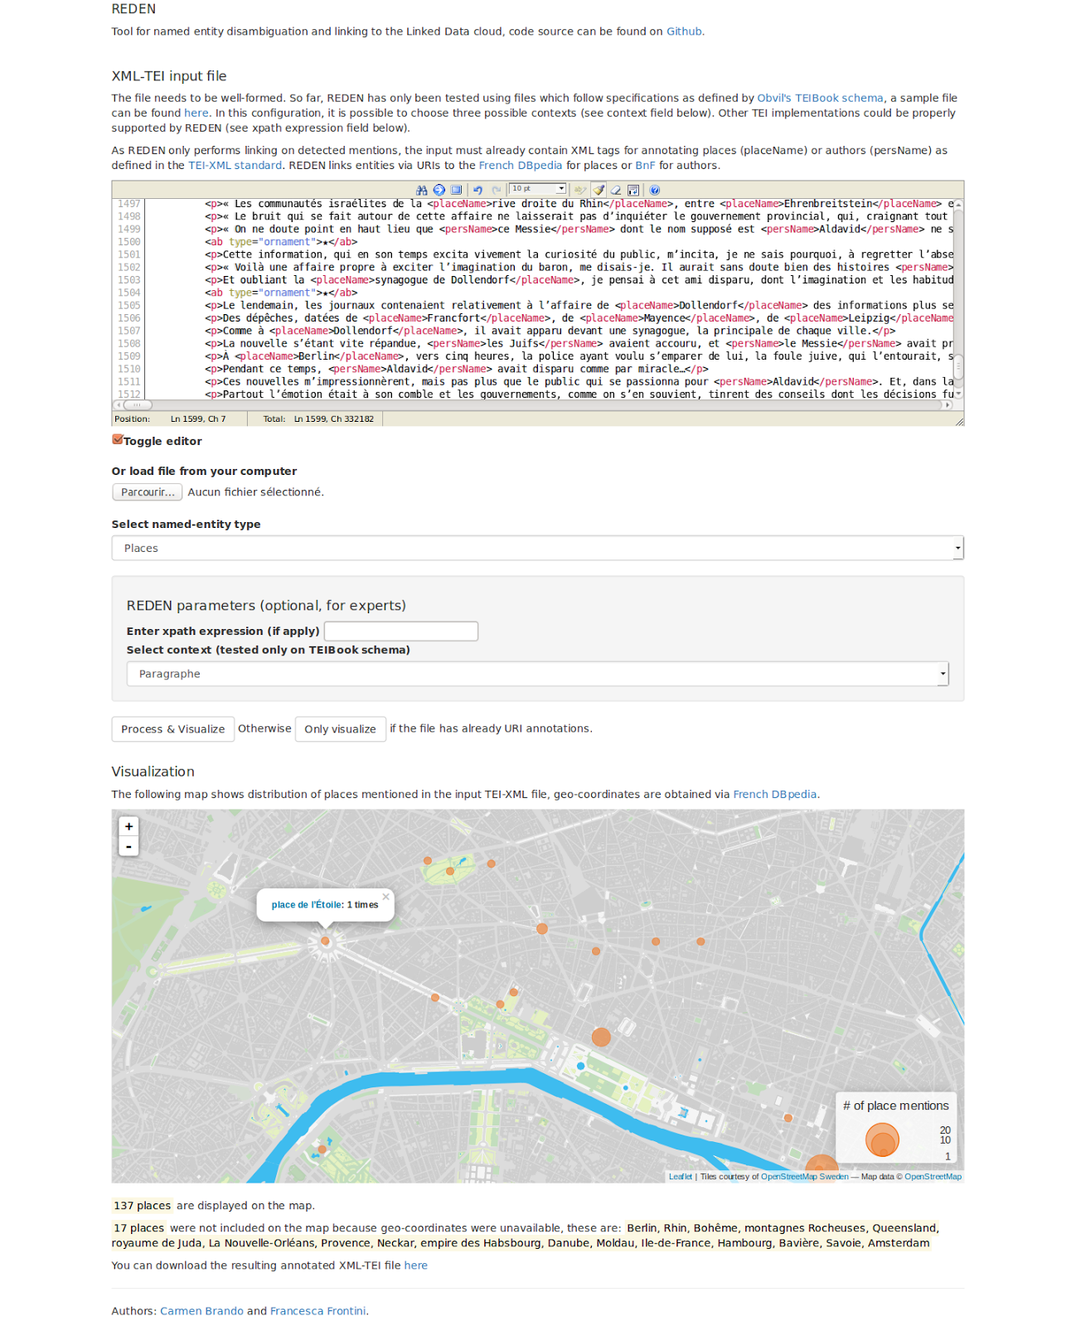Viewport: 1076px width, 1326px height.
Task: Open the Github source link
Action: pyautogui.click(x=684, y=31)
